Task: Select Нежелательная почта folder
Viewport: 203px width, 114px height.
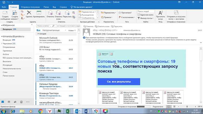Action: point(12,69)
